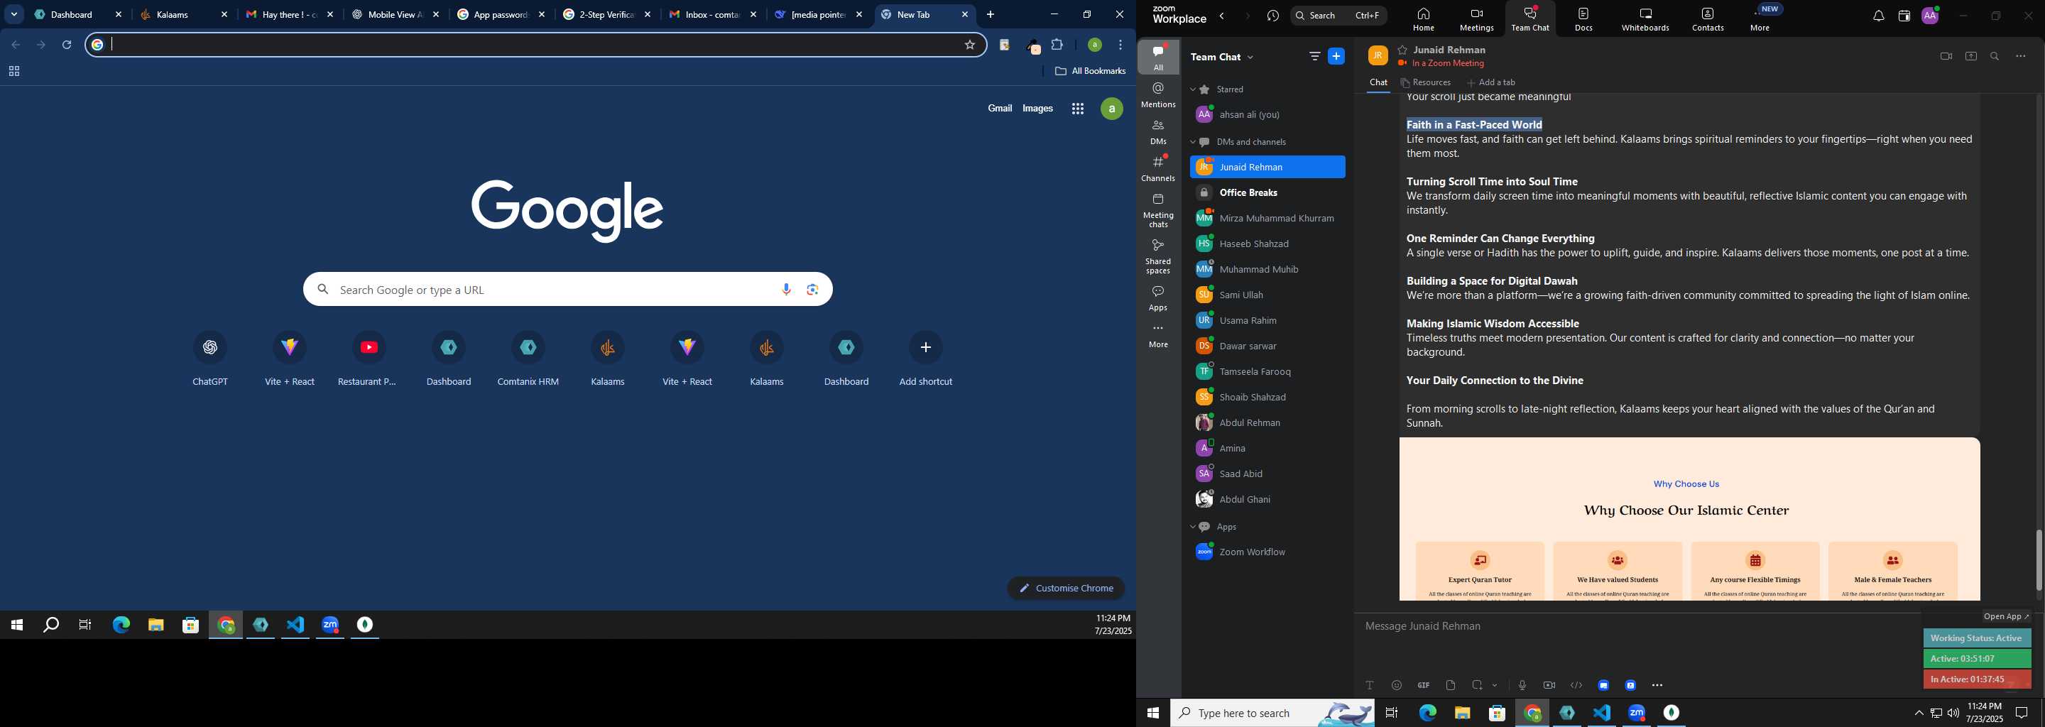Open Google apps grid icon
Screen dimensions: 2045x727
[1077, 109]
